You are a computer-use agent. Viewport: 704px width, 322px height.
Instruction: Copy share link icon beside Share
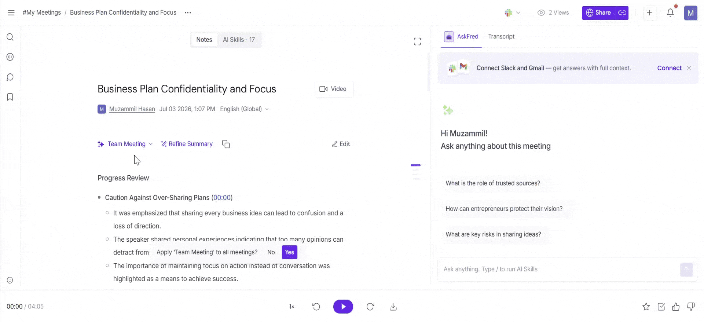click(622, 13)
